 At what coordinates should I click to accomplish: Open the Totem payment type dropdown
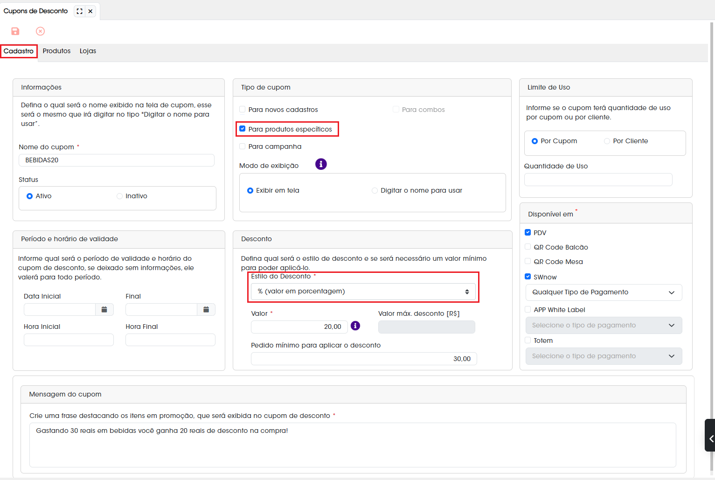click(x=604, y=356)
